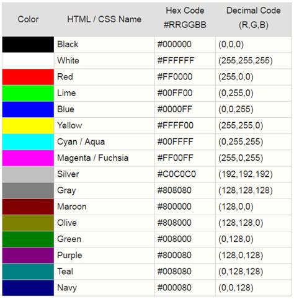This screenshot has width=294, height=299.
Task: Select hex code #00FF00
Action: tap(175, 93)
